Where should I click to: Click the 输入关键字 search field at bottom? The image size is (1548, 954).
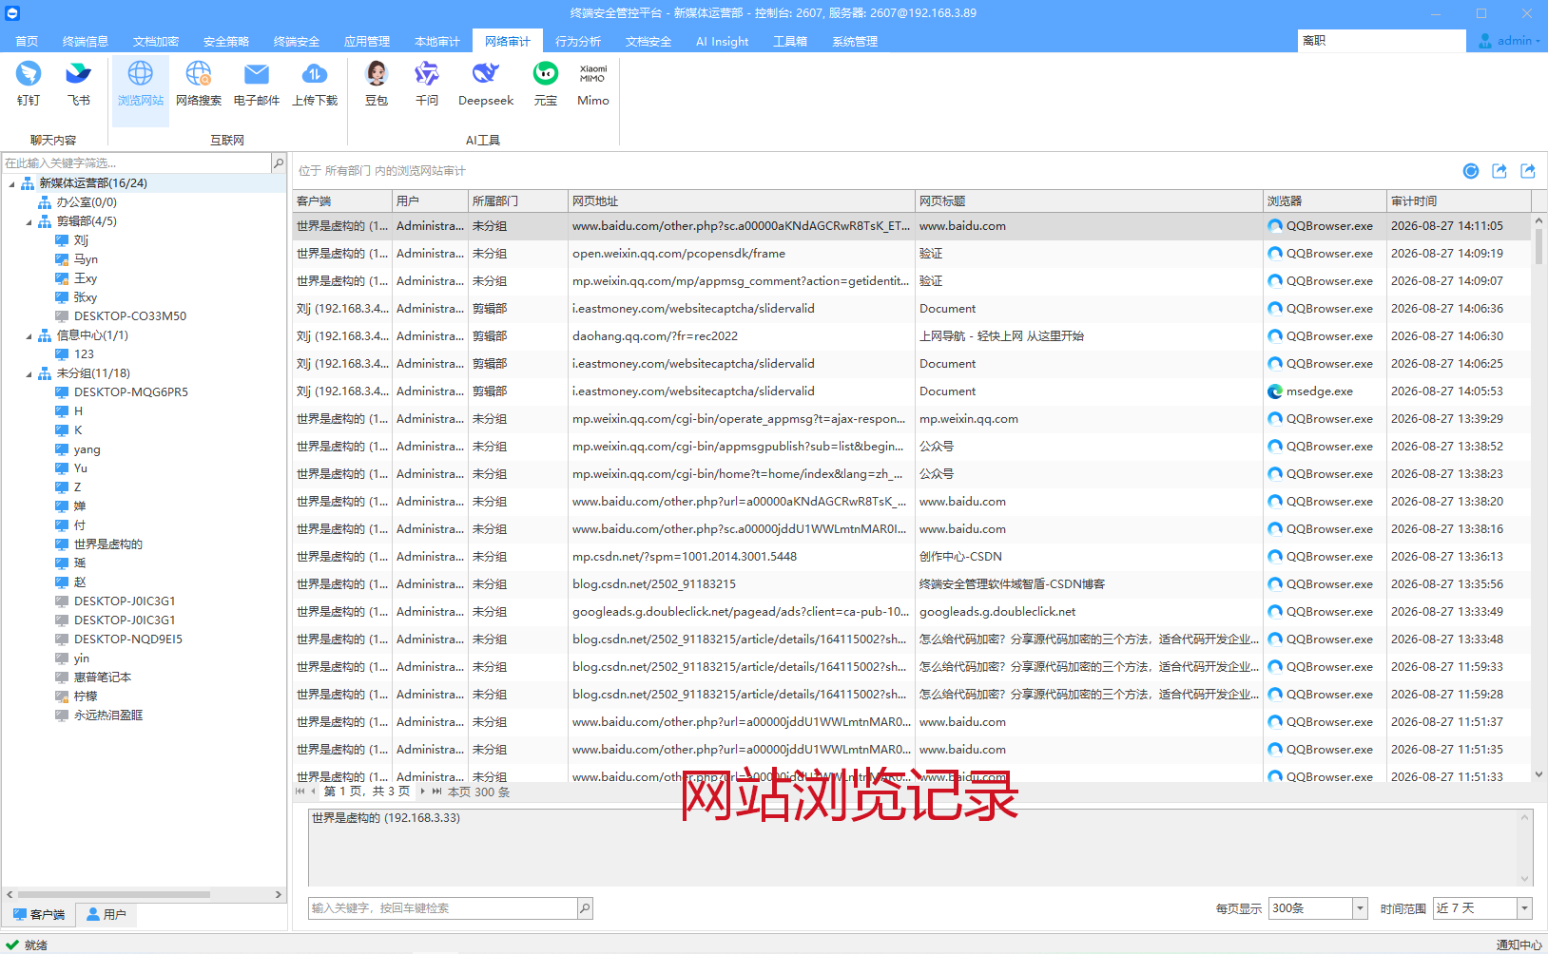pyautogui.click(x=443, y=908)
